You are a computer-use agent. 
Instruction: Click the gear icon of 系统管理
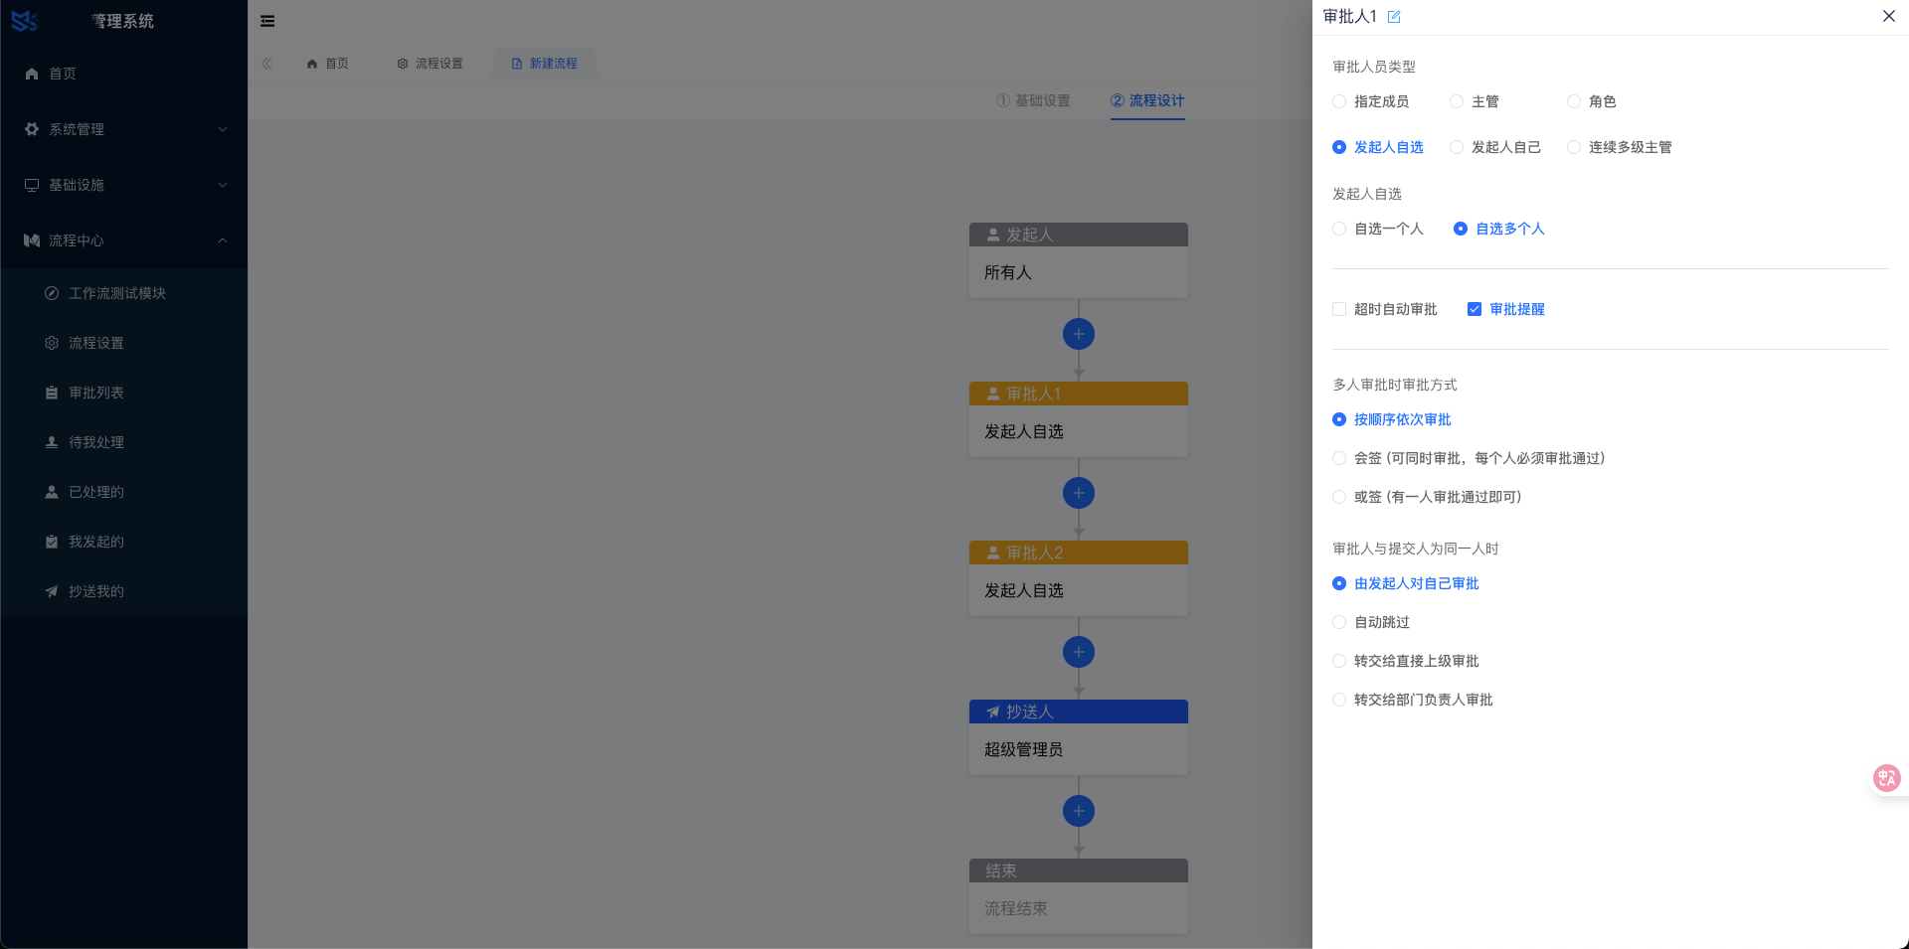point(32,129)
